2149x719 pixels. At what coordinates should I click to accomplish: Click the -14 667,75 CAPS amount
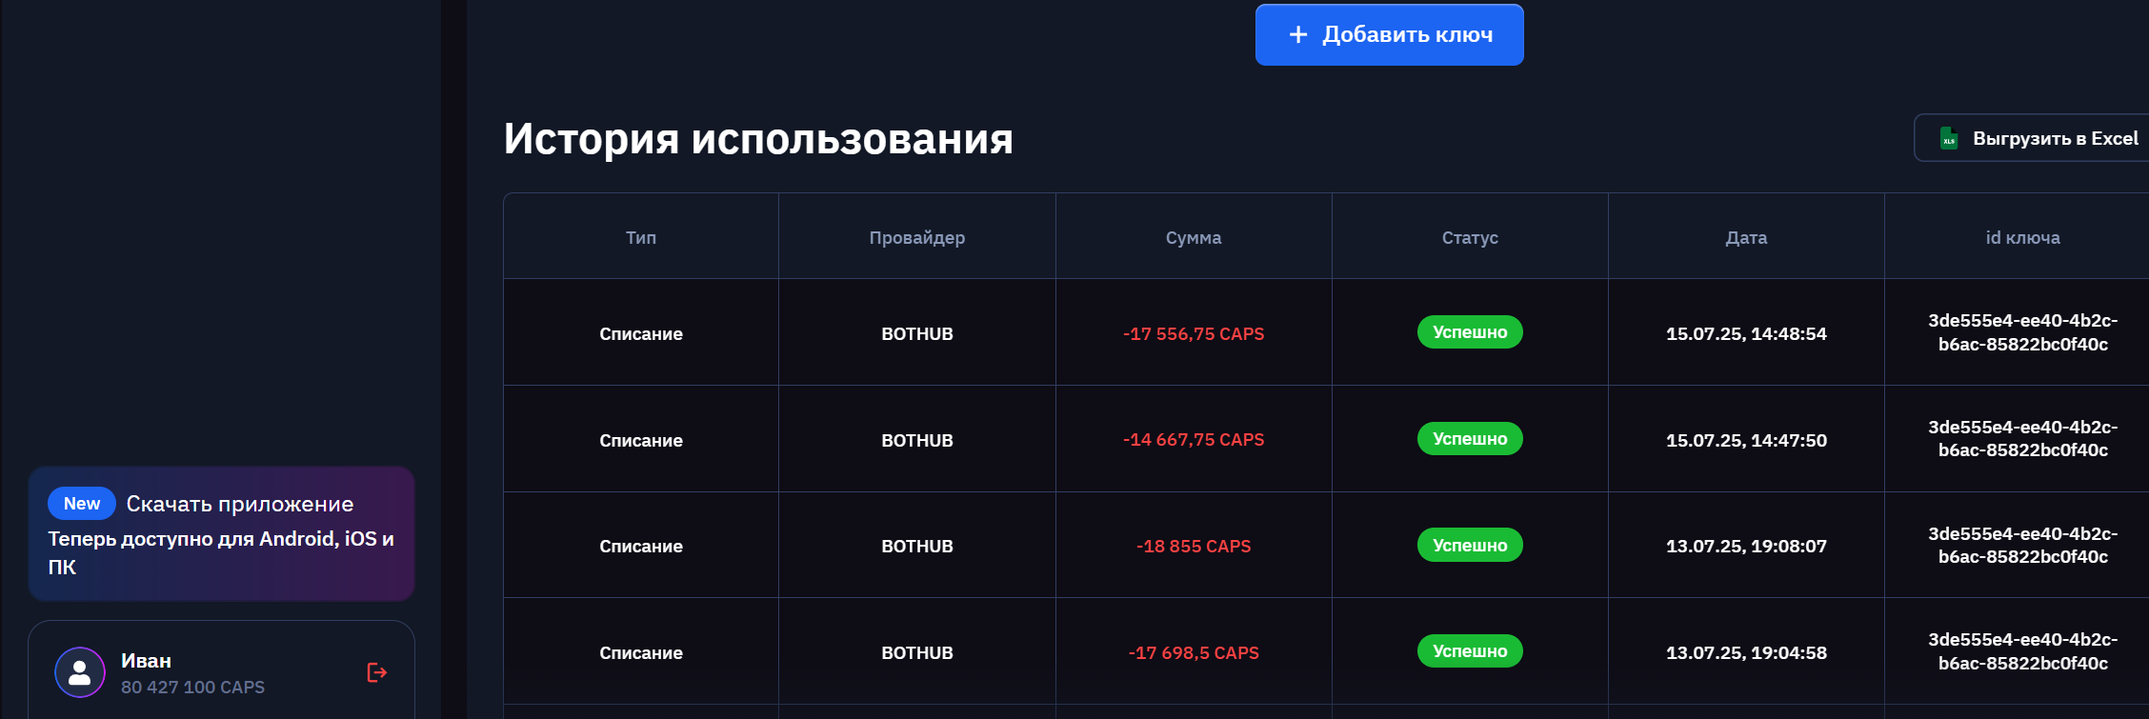tap(1193, 440)
